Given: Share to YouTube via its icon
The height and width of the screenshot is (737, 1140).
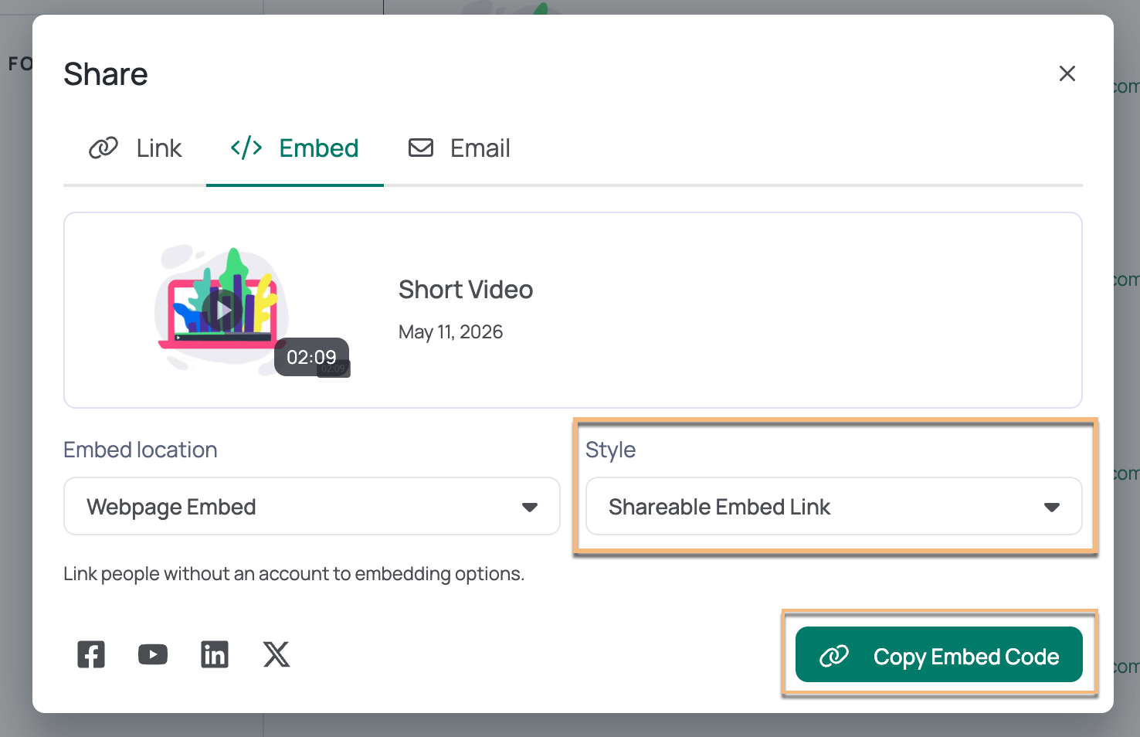Looking at the screenshot, I should pyautogui.click(x=153, y=654).
